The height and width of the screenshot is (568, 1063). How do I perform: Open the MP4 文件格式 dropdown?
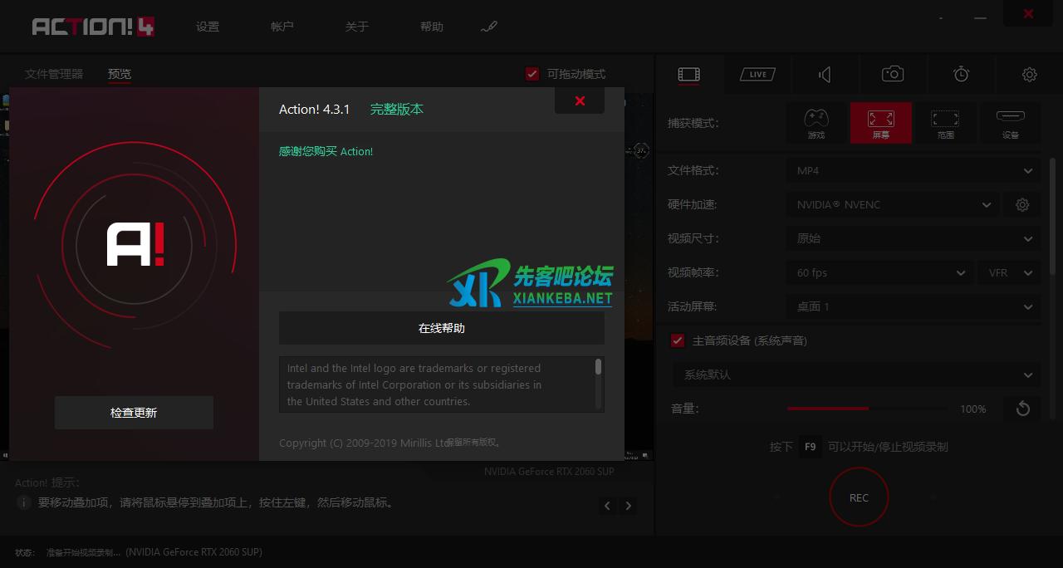click(x=912, y=170)
